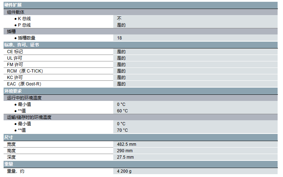Click the 70 °C storage temperature value
This screenshot has height=177, width=283.
122,130
